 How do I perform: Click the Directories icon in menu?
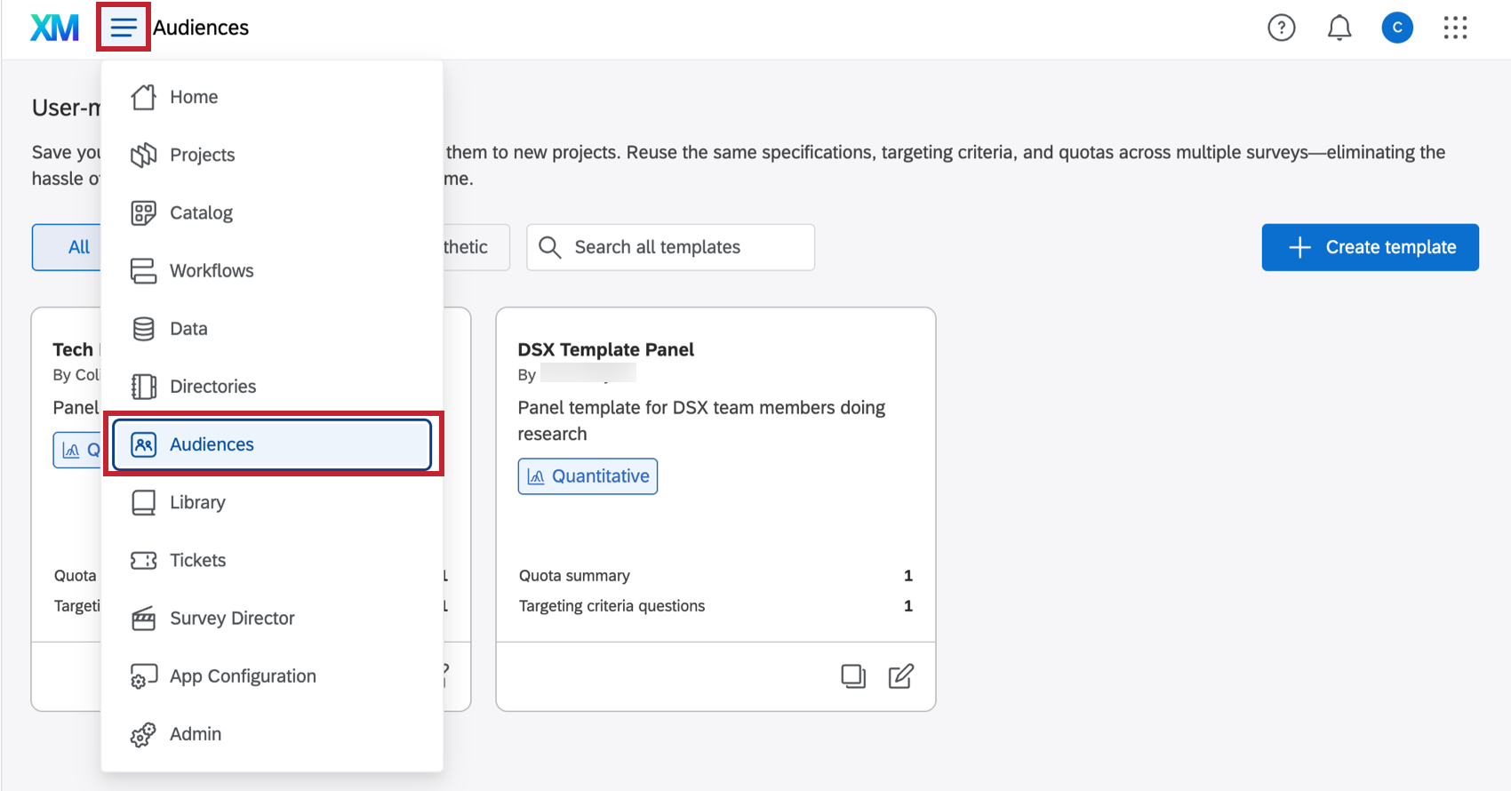(143, 387)
